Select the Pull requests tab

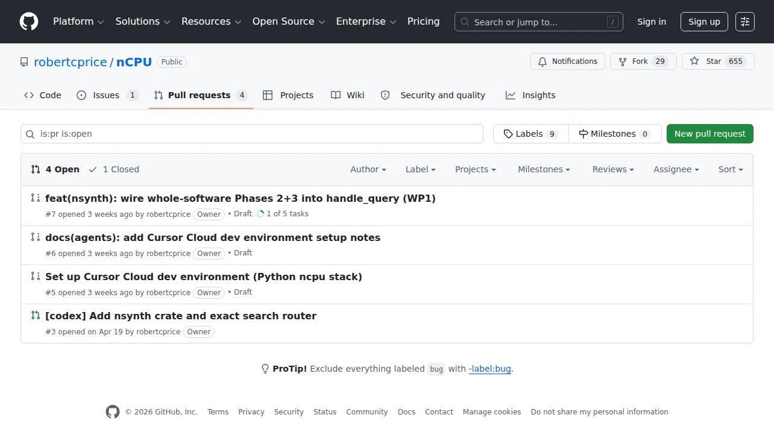[x=201, y=95]
